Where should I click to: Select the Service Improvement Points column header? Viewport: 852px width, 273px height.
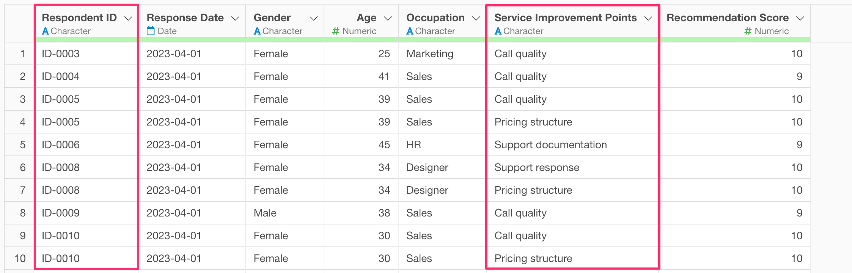tap(565, 18)
